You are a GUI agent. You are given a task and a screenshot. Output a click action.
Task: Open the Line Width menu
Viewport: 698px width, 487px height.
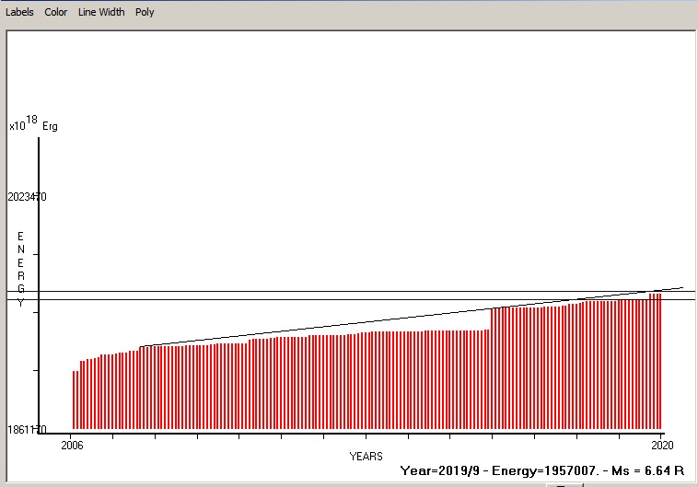(101, 12)
